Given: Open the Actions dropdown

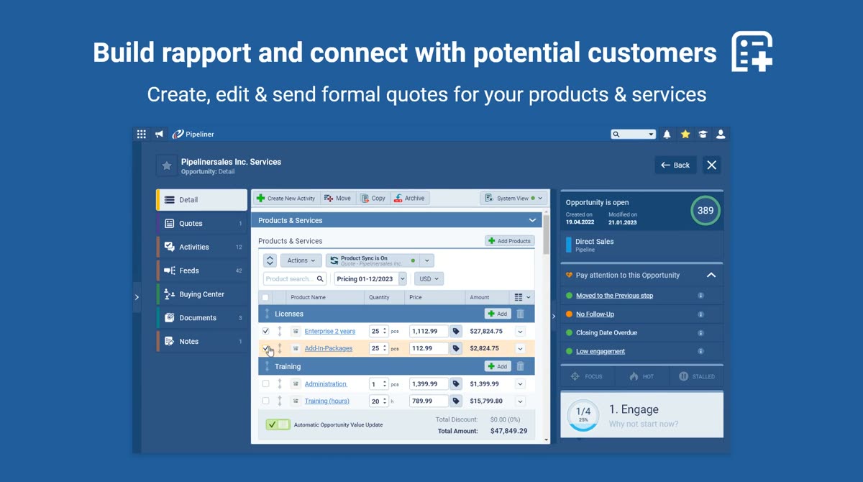Looking at the screenshot, I should (x=300, y=260).
